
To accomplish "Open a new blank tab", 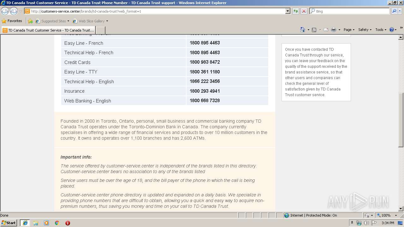I will 100,30.
